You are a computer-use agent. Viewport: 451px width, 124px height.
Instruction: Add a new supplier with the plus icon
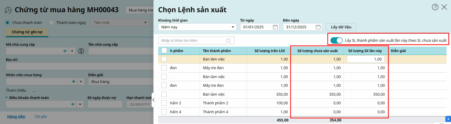click(65, 51)
